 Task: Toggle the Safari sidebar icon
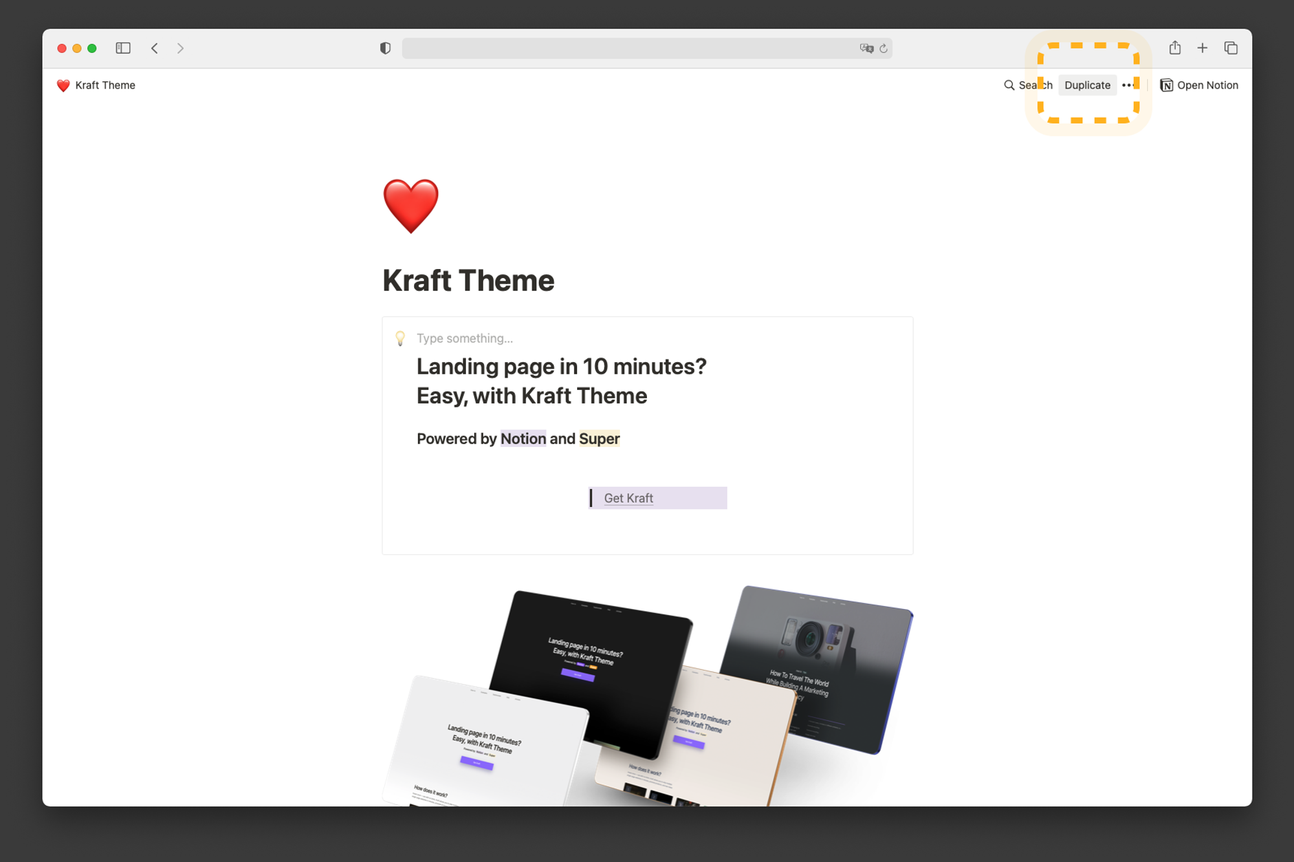click(123, 48)
